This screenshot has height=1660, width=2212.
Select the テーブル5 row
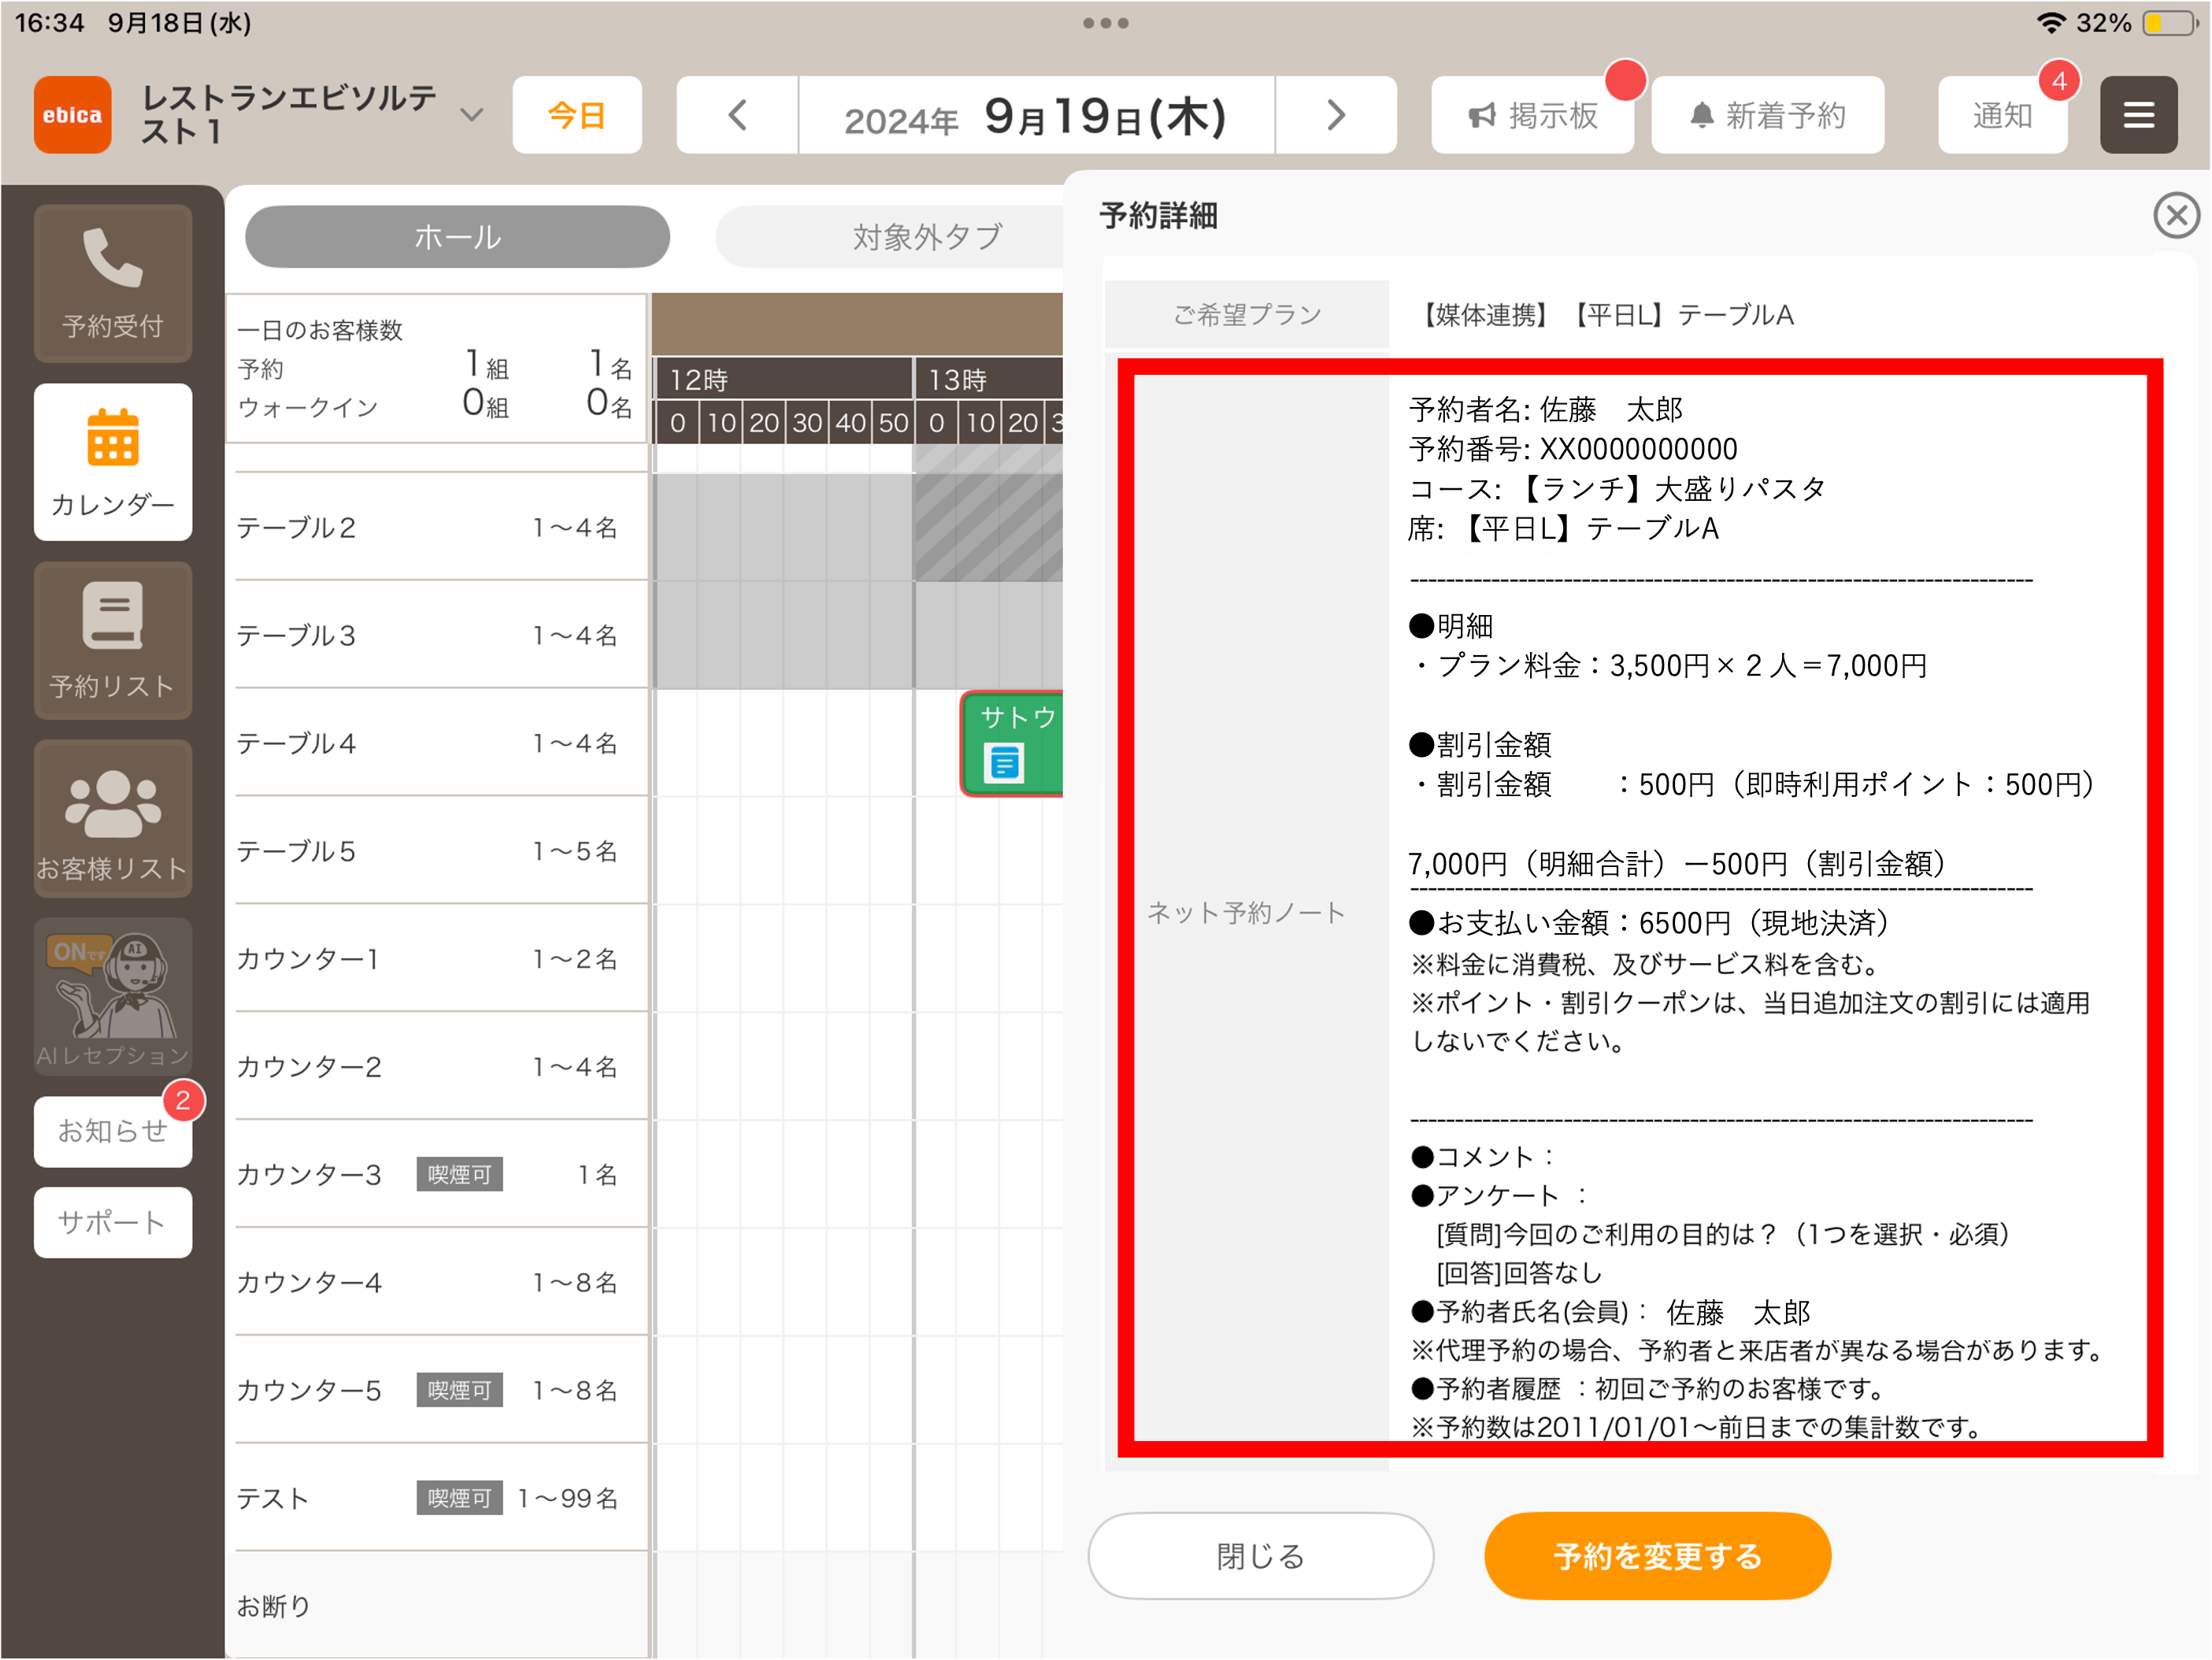tap(441, 851)
